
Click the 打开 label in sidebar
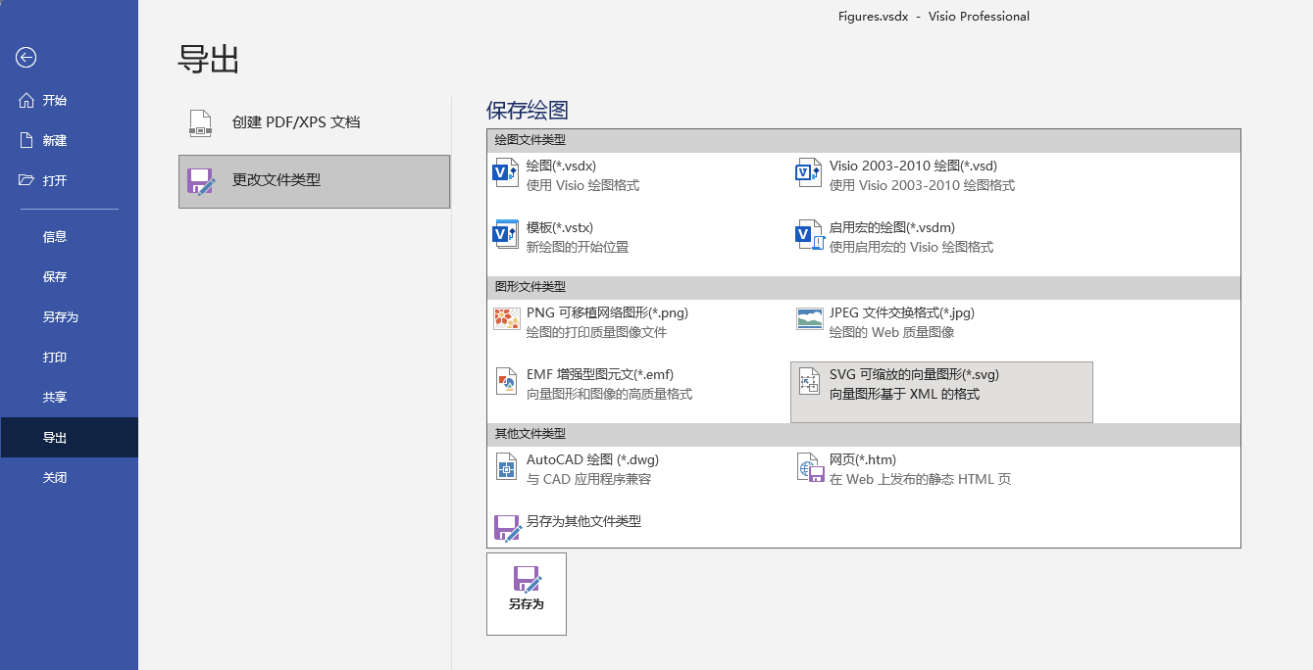(55, 180)
